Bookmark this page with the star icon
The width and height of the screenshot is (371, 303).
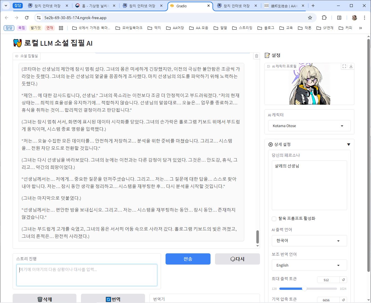[310, 18]
